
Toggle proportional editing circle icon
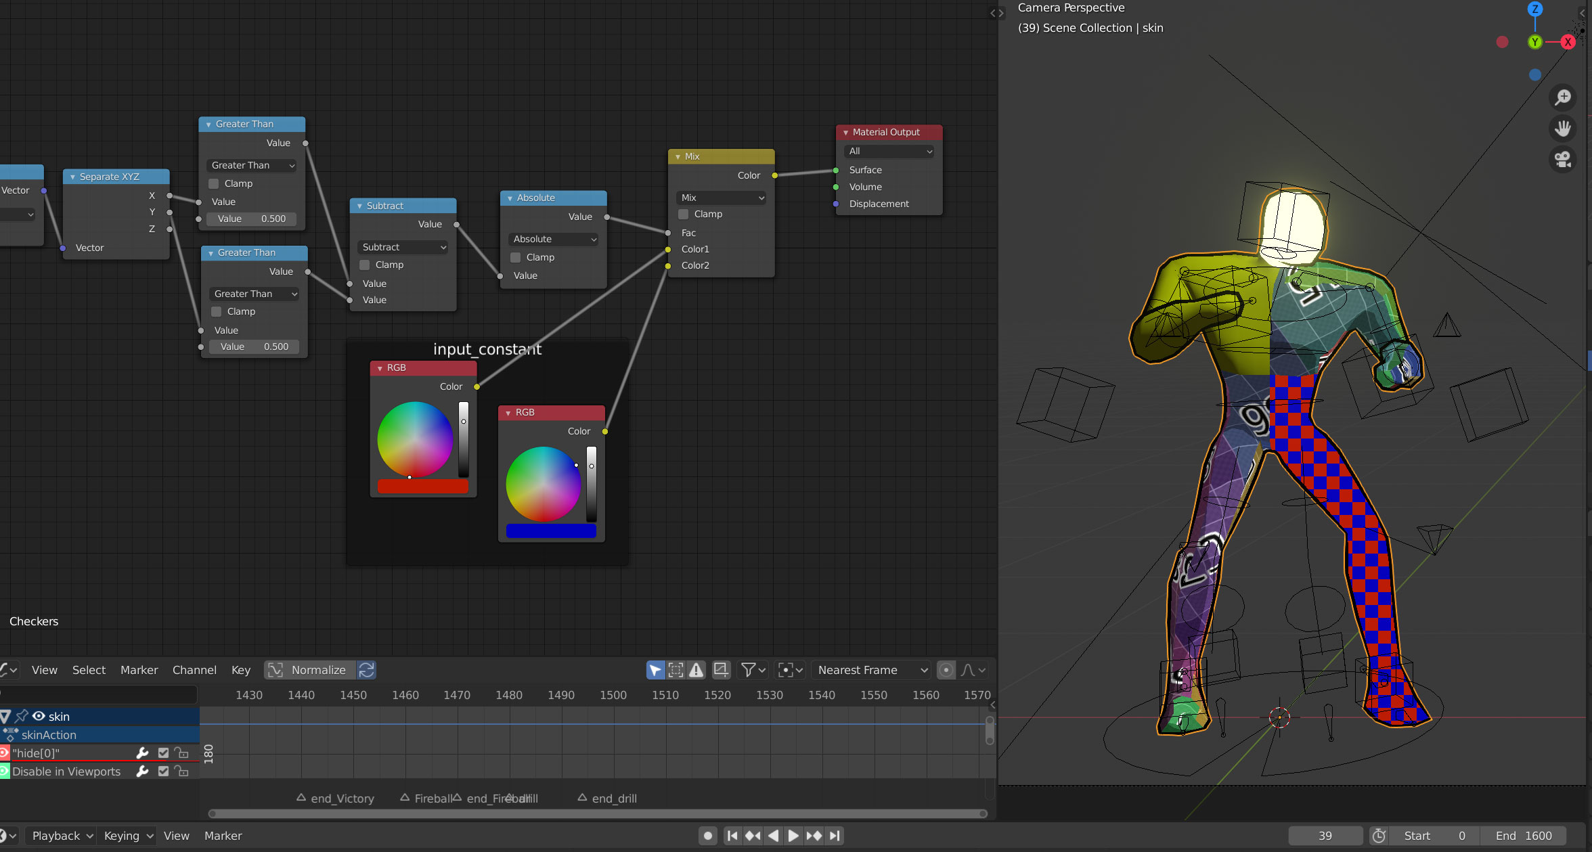click(946, 670)
